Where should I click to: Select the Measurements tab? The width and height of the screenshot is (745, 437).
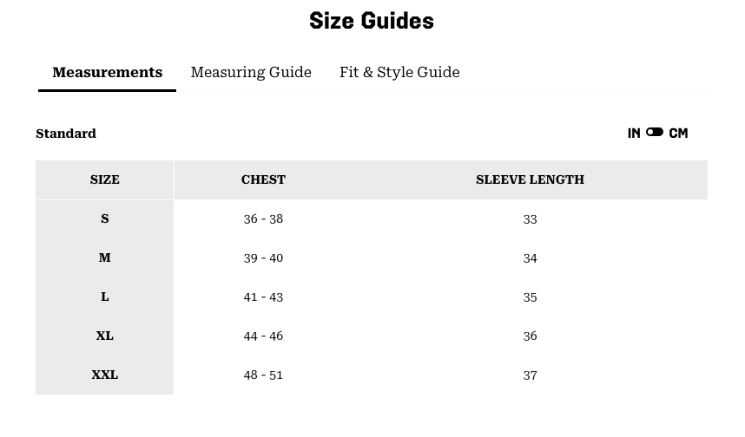point(108,72)
